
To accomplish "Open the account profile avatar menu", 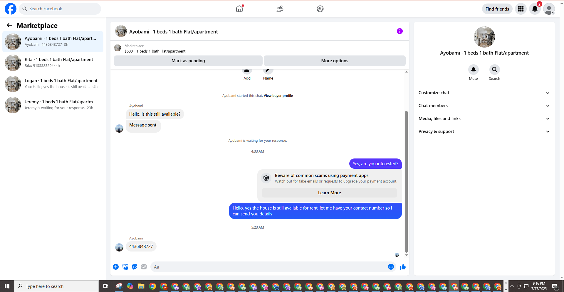I will coord(549,9).
